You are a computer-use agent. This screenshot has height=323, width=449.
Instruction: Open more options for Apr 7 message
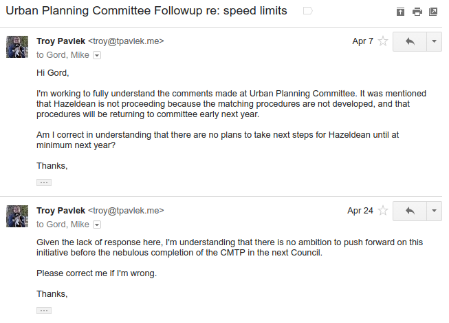tap(434, 41)
